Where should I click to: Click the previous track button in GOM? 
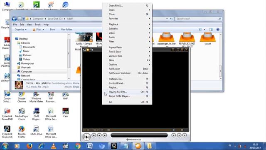(x=99, y=135)
